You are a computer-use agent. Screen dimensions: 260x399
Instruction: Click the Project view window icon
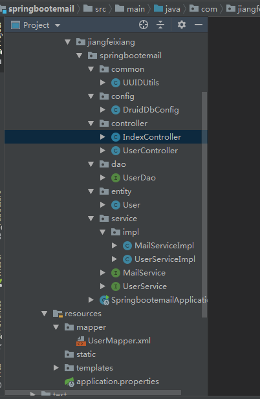(16, 25)
